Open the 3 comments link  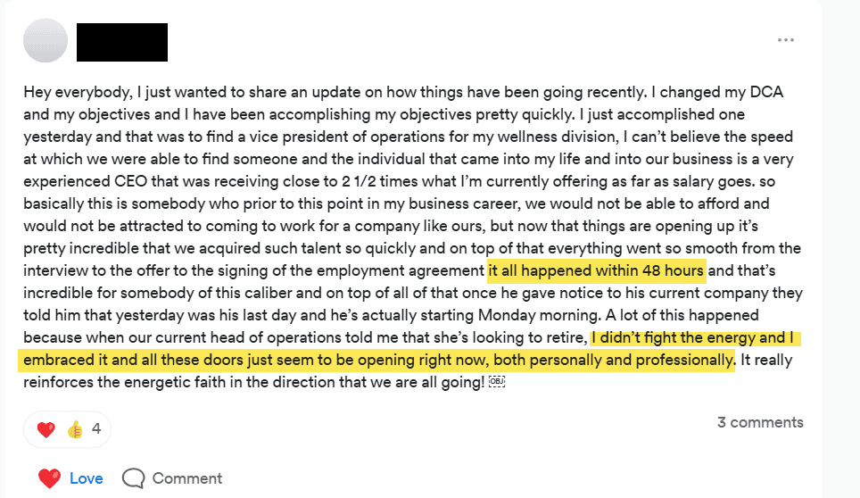tap(760, 422)
